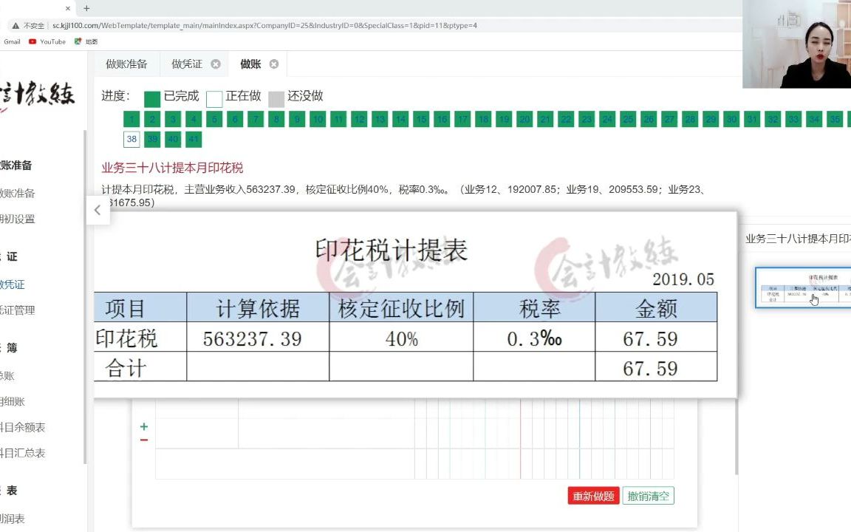This screenshot has height=532, width=851.
Task: Select completed task square 41
Action: click(193, 139)
